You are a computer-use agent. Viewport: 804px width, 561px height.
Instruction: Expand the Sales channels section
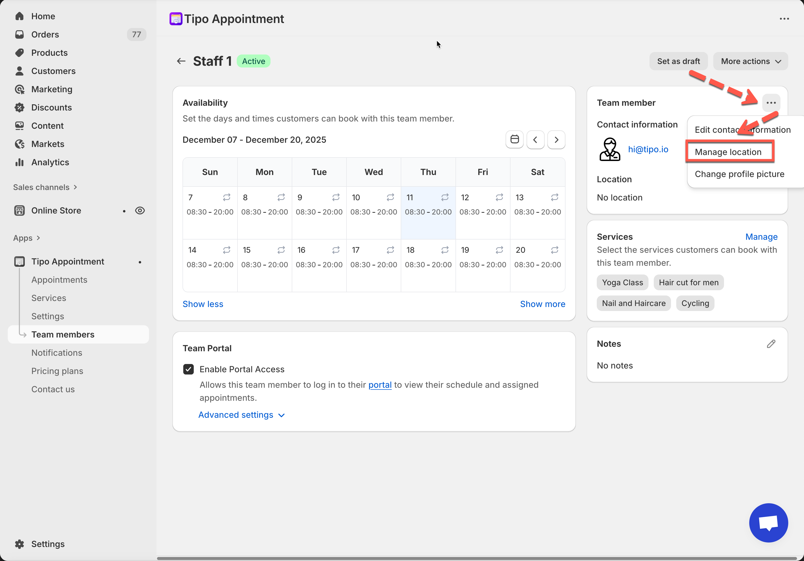(45, 187)
